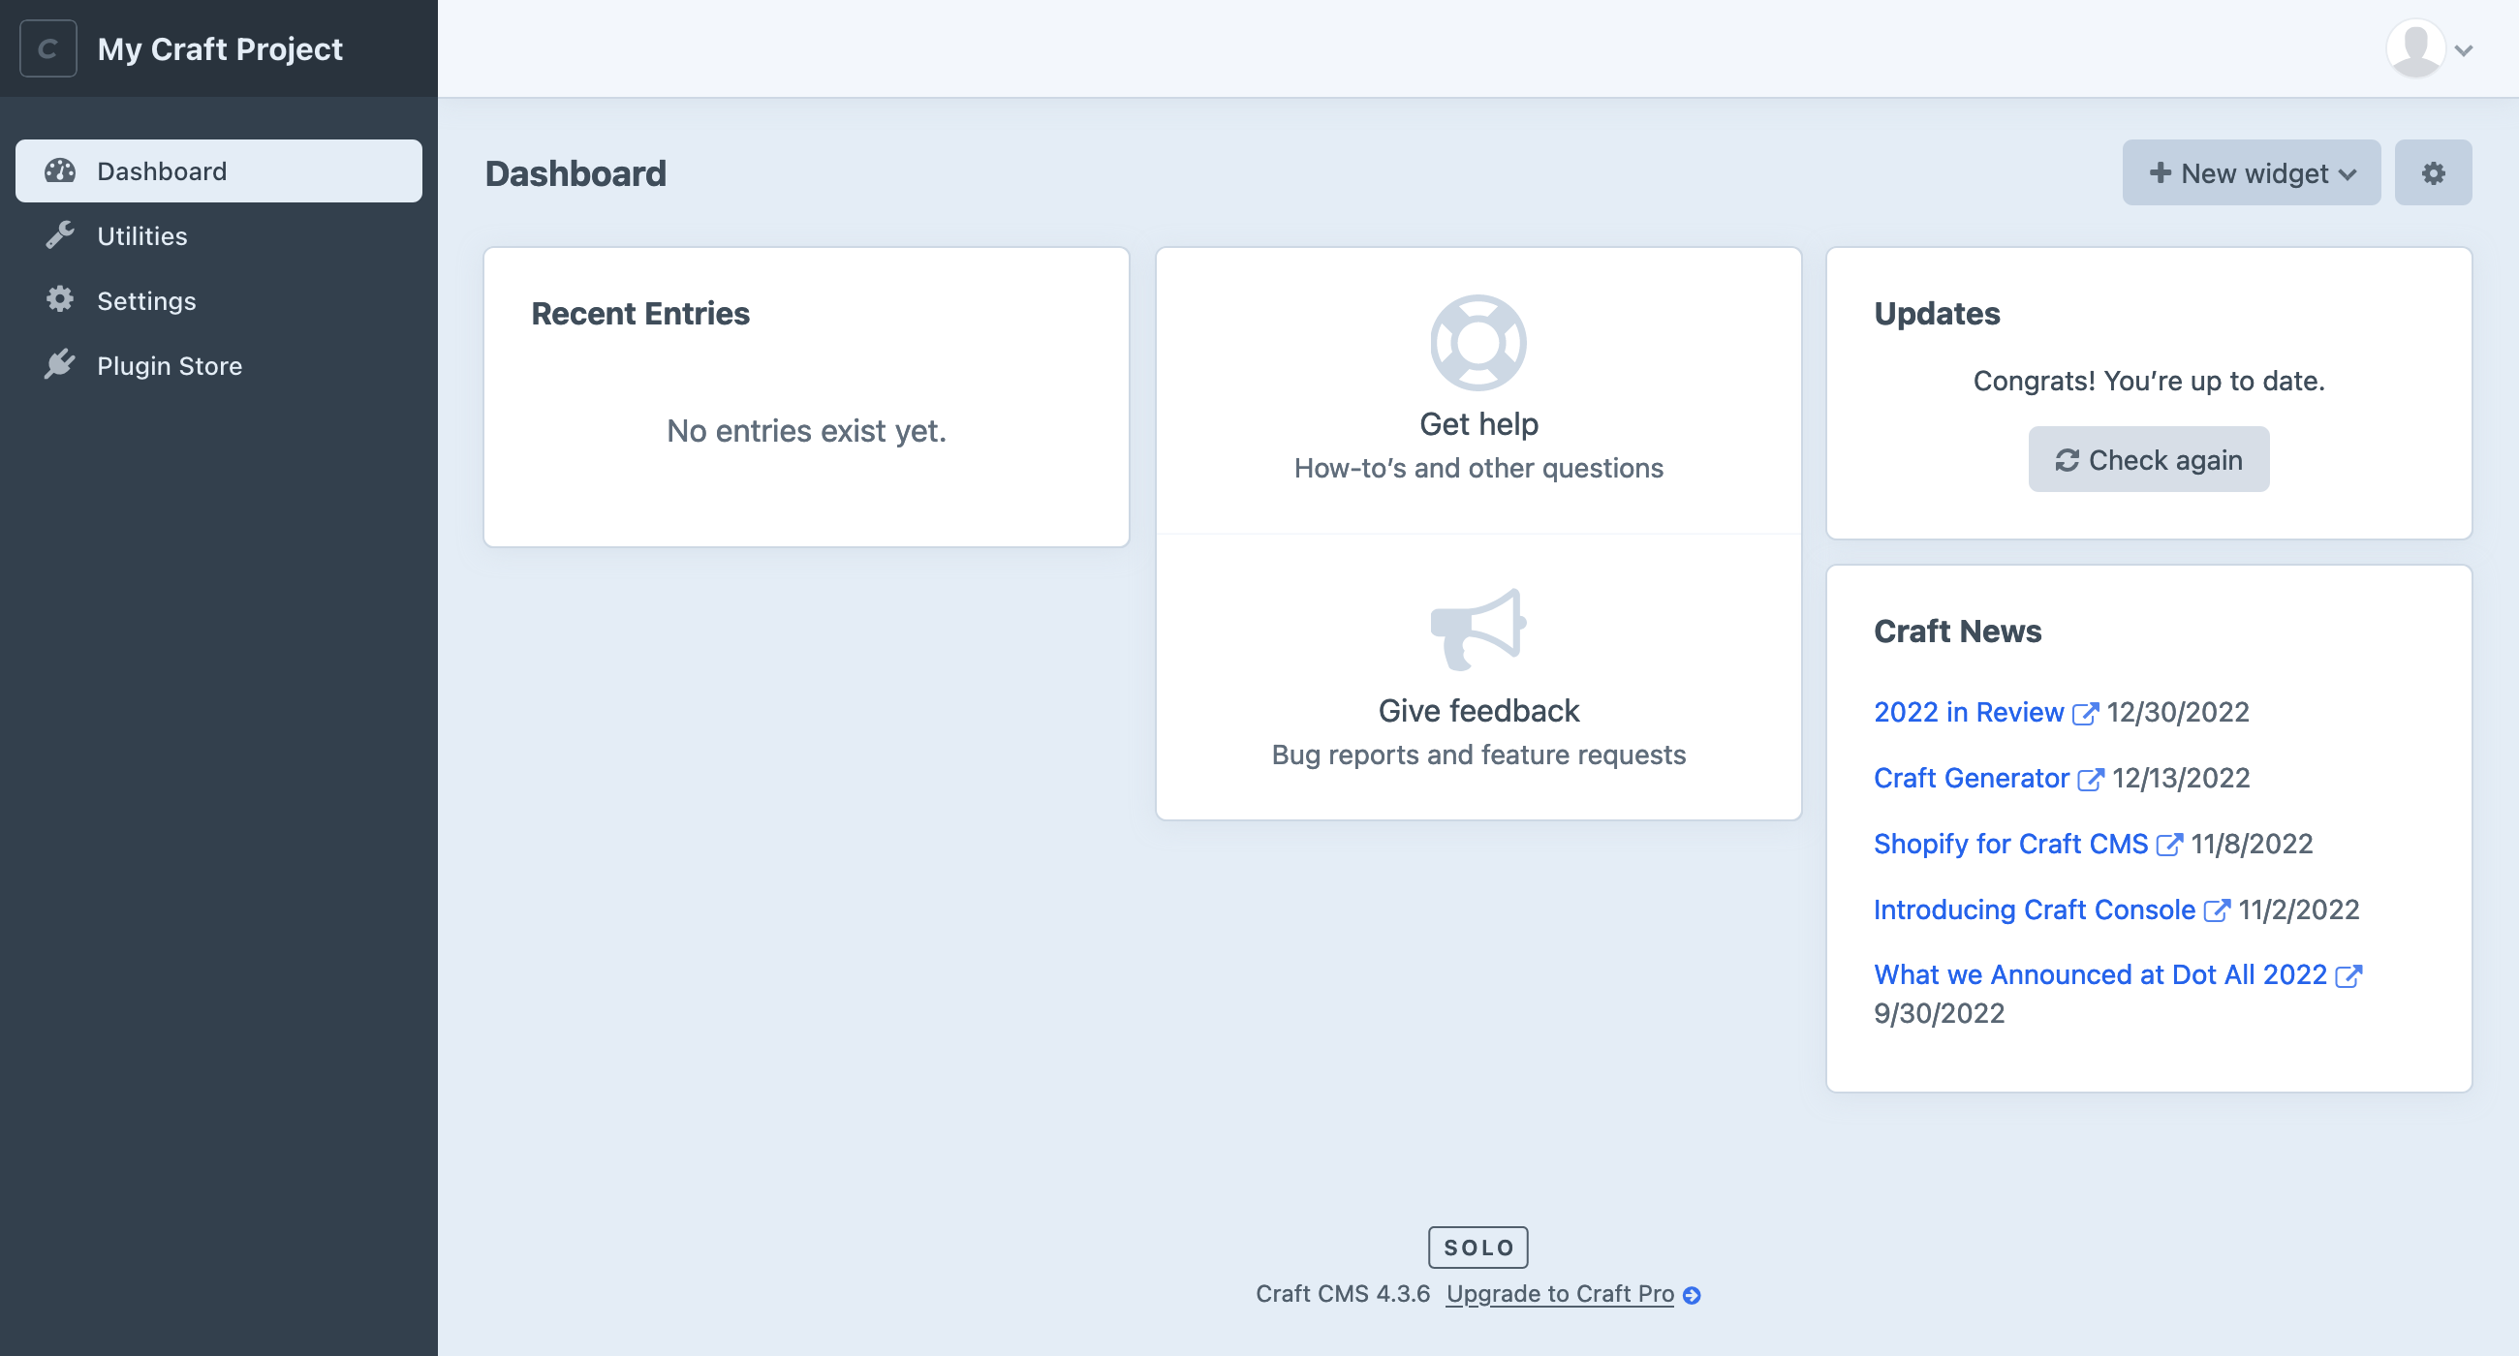Expand arrow icon on Upgrade to Craft Pro

click(x=1694, y=1293)
